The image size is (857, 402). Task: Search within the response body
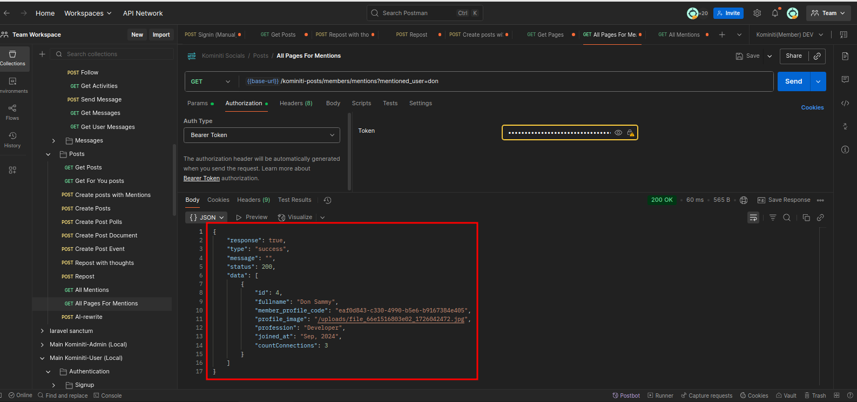pos(787,217)
